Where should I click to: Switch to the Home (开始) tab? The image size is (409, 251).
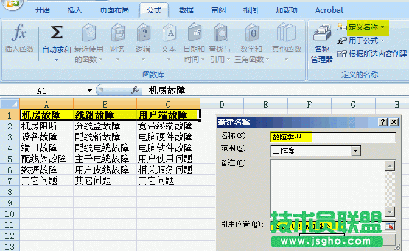click(43, 10)
